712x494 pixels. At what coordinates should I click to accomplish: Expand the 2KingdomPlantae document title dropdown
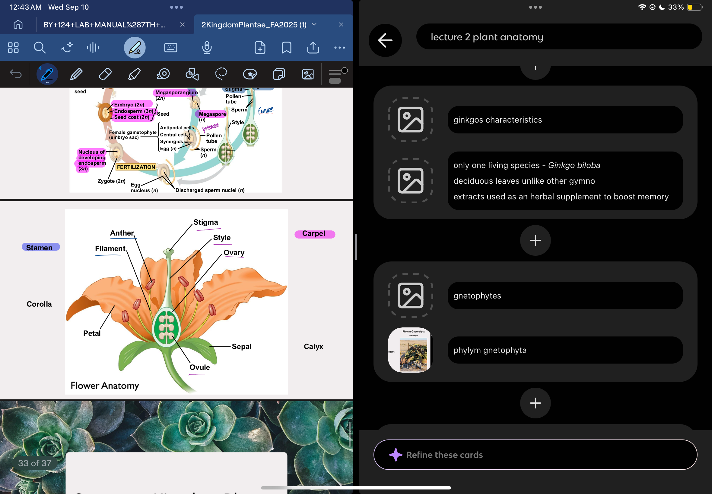click(x=314, y=24)
